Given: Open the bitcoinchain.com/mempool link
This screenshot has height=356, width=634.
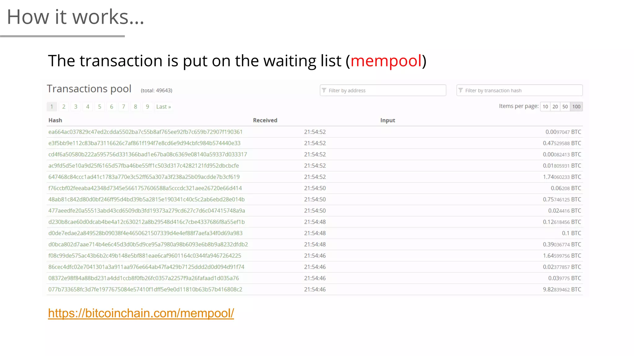Looking at the screenshot, I should coord(141,313).
